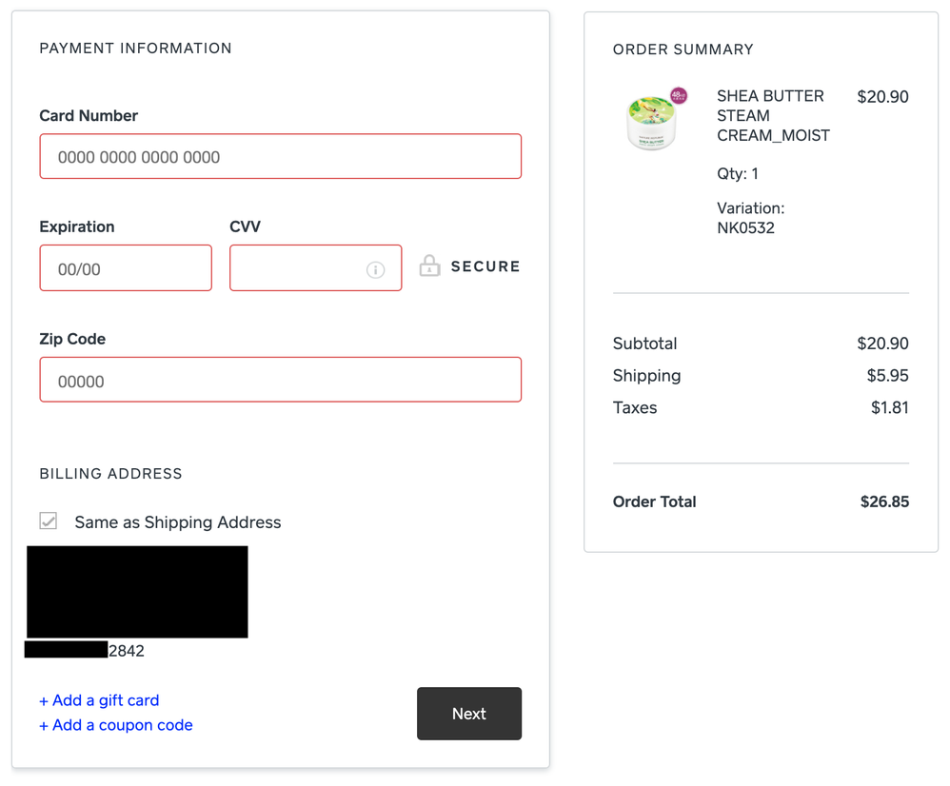Click the padlock secure icon
Viewport: 950px width, 786px height.
tap(430, 265)
